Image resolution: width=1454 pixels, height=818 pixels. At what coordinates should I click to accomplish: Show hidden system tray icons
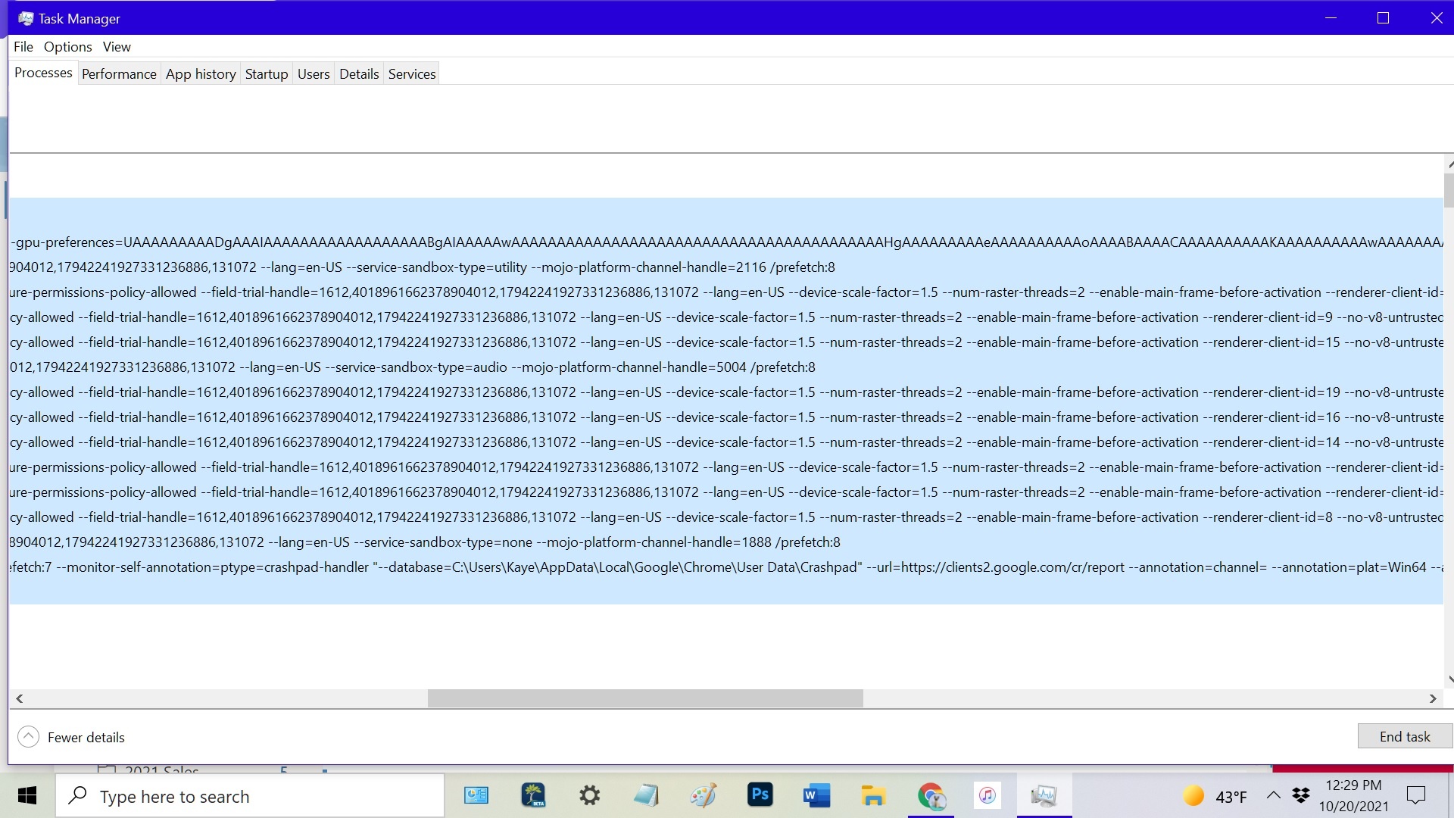(1274, 795)
